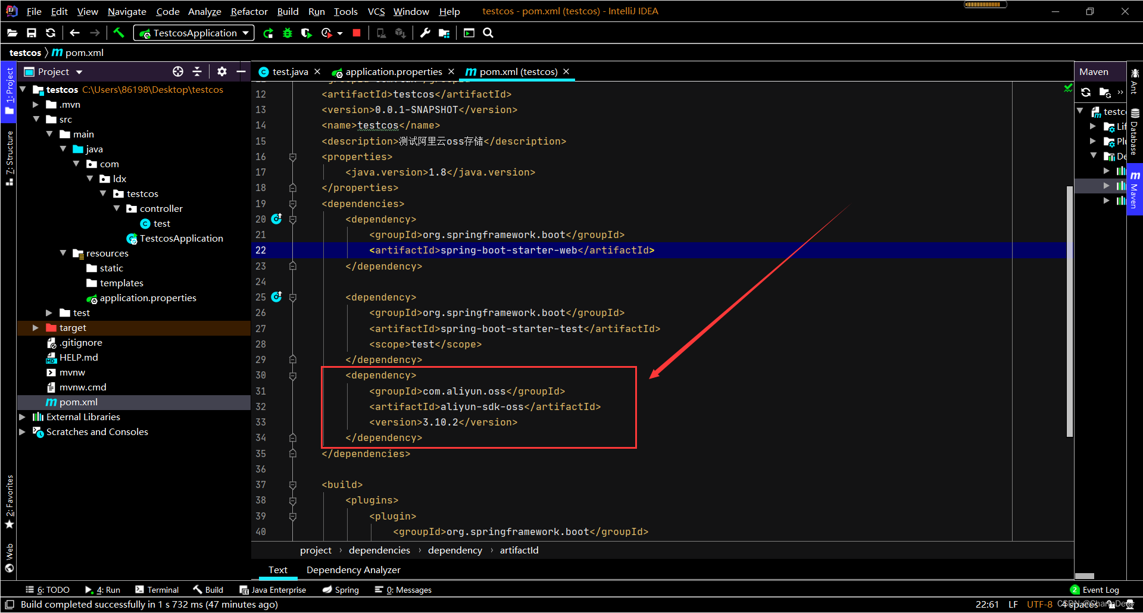The height and width of the screenshot is (613, 1143).
Task: Click Collapse All icon in Project panel
Action: [x=197, y=71]
